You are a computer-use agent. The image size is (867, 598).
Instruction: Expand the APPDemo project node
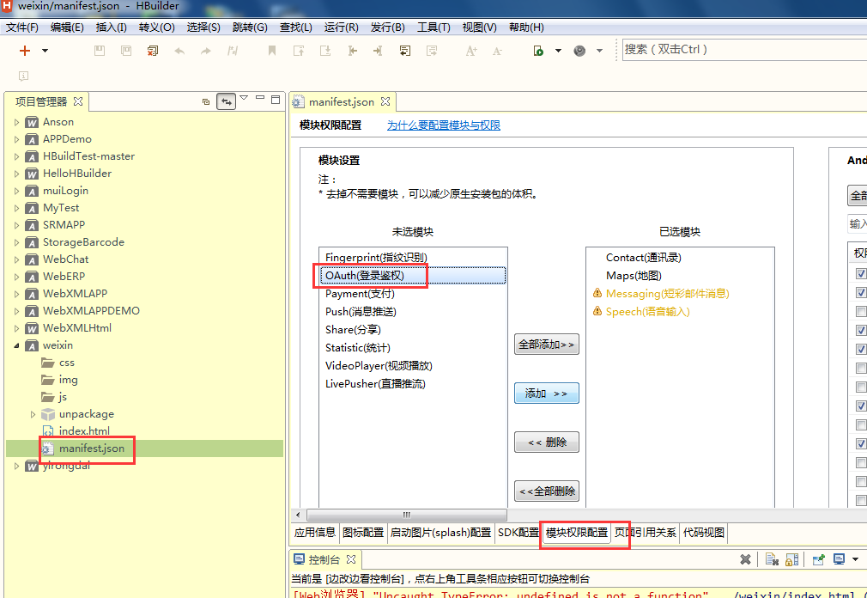point(16,139)
